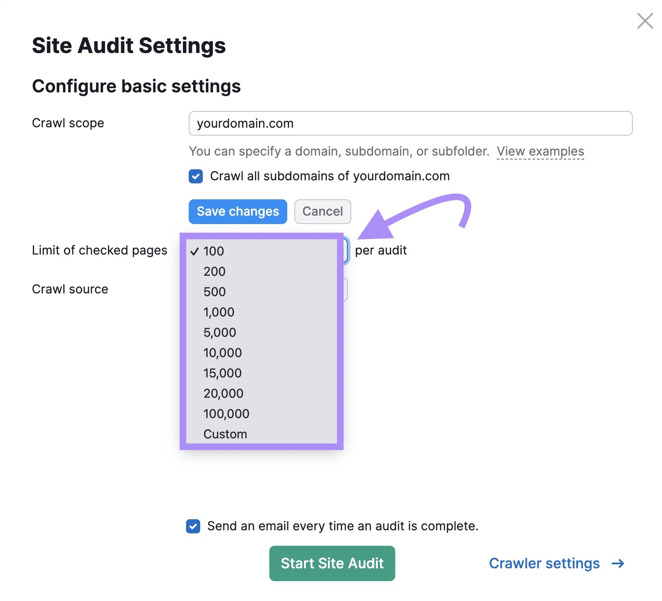
Task: Start the Site Audit
Action: (332, 563)
